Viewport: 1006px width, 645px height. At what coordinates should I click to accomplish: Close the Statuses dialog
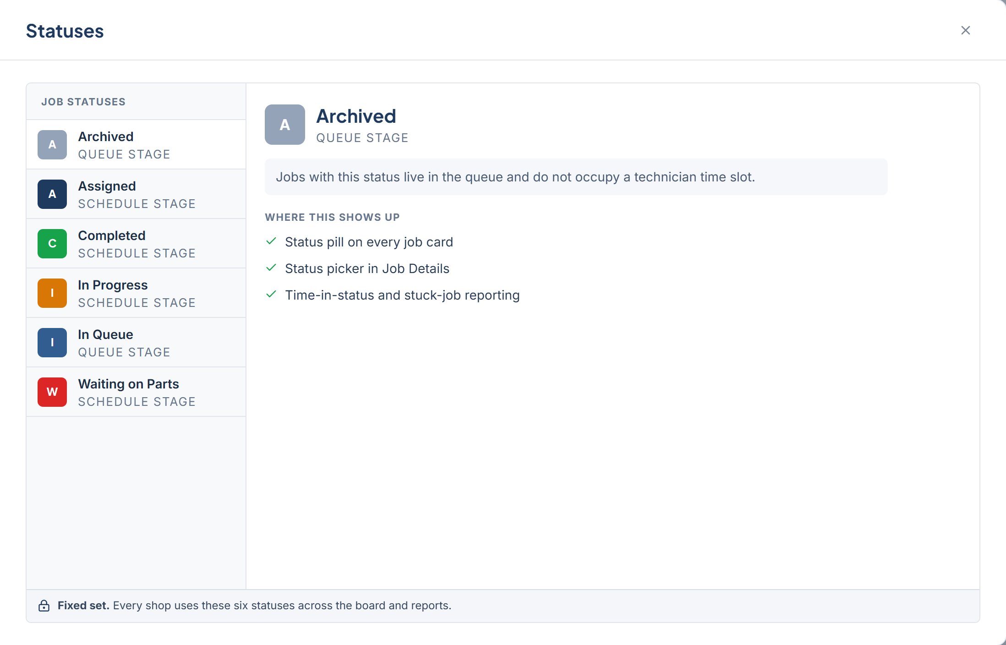click(965, 30)
